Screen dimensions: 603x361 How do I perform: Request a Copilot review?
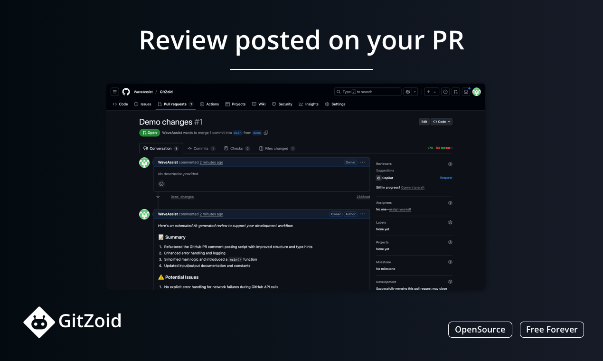(446, 178)
